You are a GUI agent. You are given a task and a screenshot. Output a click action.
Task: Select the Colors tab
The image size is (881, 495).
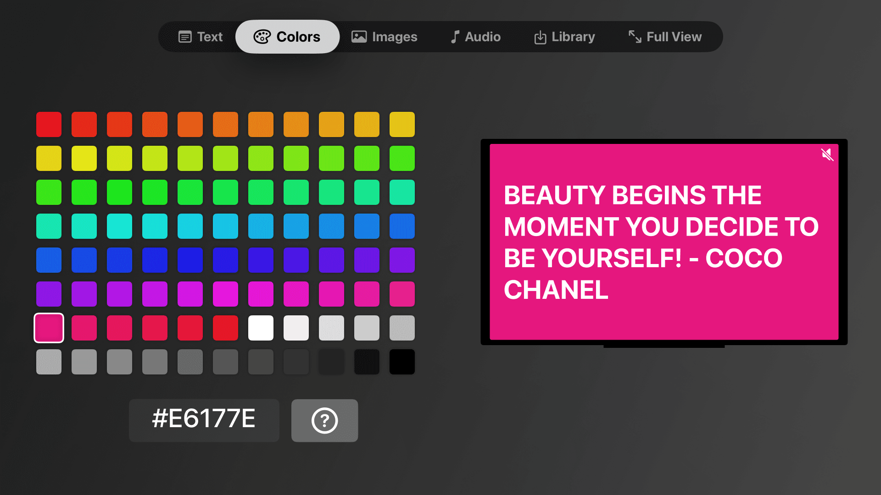[287, 37]
